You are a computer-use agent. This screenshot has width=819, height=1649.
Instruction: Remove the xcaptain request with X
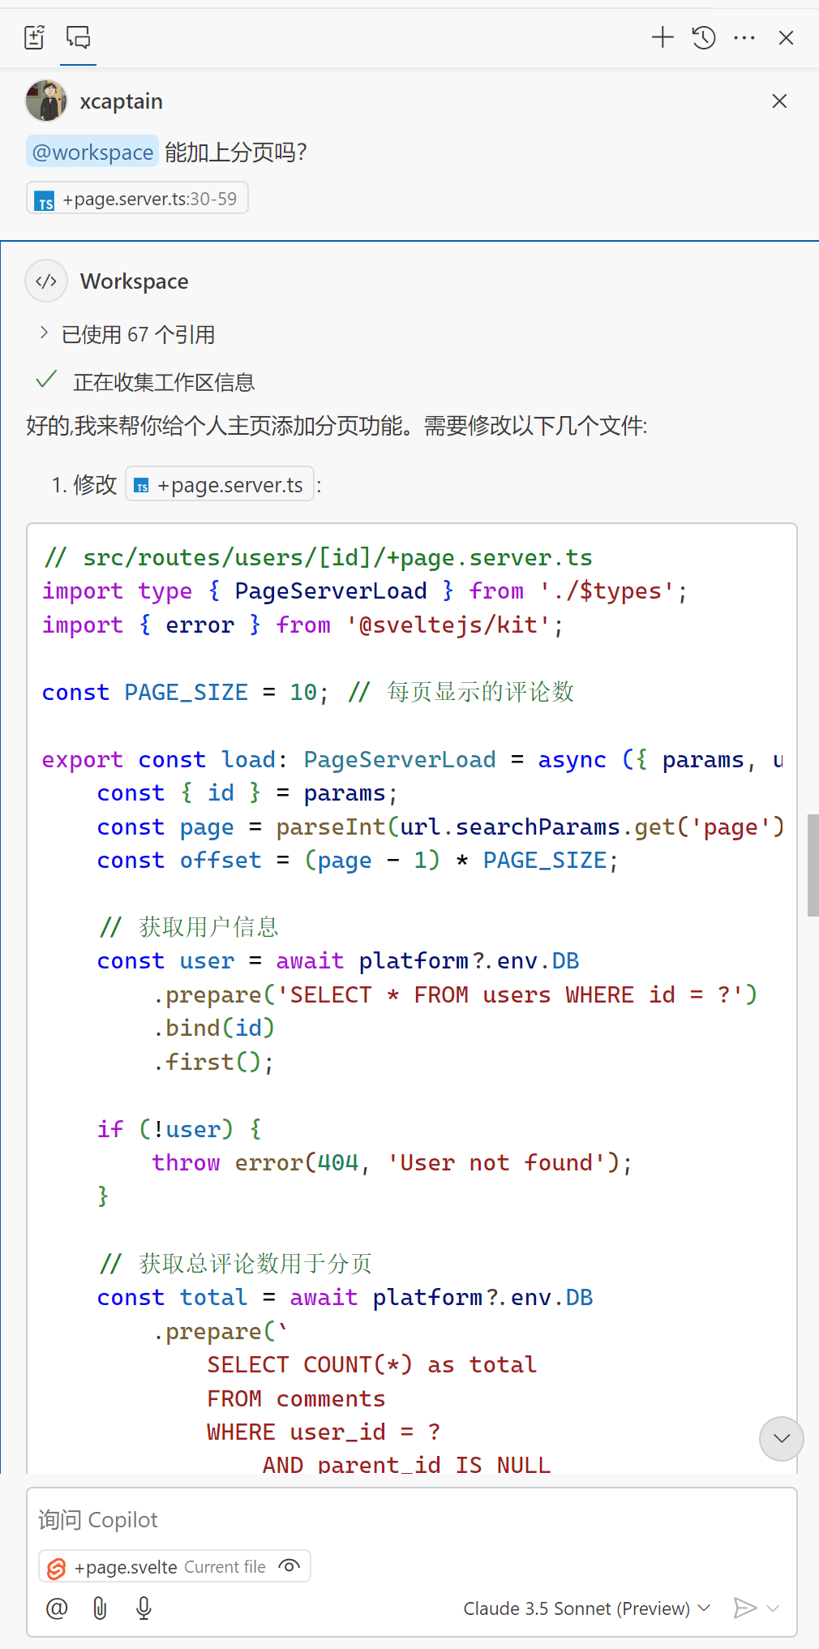pyautogui.click(x=779, y=101)
